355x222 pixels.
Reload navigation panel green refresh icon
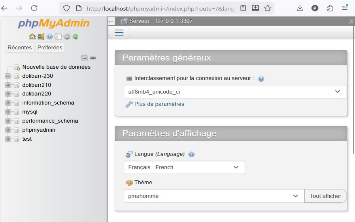click(75, 36)
